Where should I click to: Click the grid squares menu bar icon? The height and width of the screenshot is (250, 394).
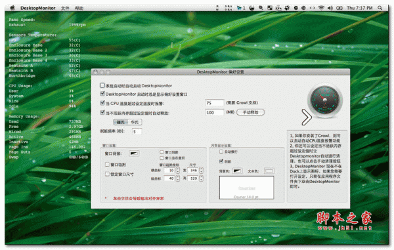pos(270,8)
